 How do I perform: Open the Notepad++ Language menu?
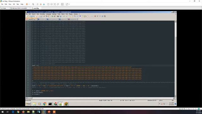pos(48,14)
